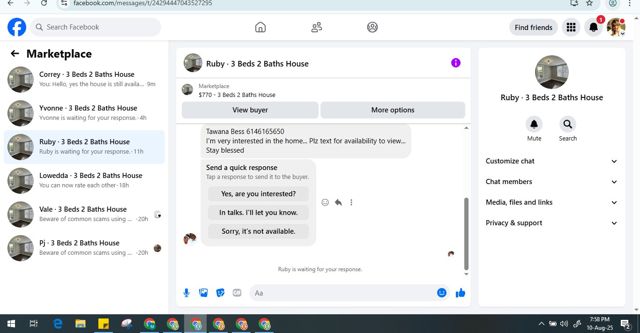The height and width of the screenshot is (333, 640).
Task: Open Pj 3 Beds 2 Baths conversation
Action: click(x=84, y=248)
